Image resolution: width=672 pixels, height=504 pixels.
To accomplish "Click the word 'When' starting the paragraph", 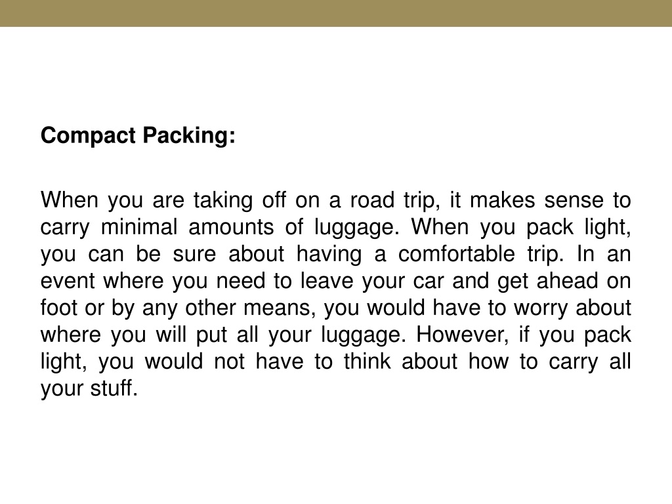I will point(70,200).
